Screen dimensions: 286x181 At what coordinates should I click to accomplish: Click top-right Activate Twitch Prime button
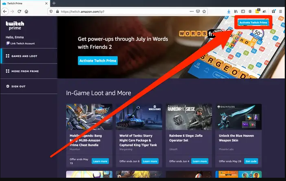253,22
